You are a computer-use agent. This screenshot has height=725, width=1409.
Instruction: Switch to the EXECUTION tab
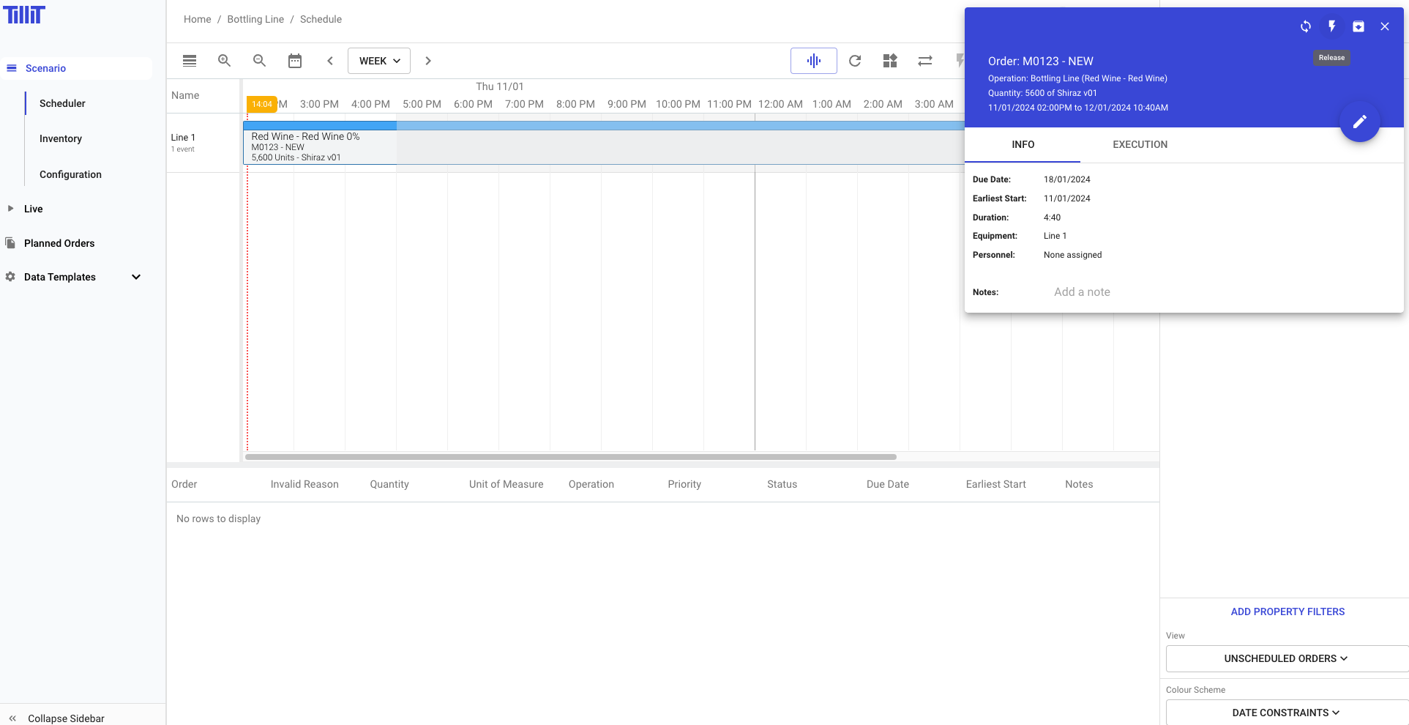[x=1140, y=144]
